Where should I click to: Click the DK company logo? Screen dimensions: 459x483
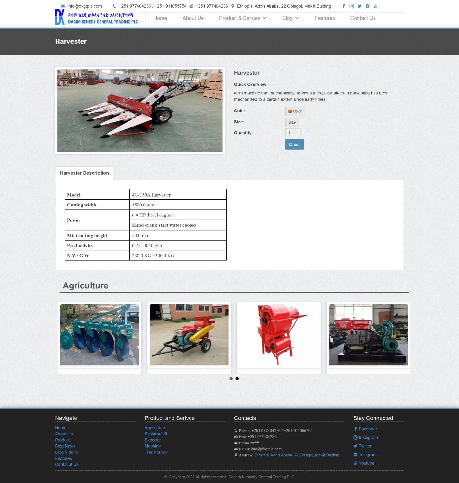click(96, 17)
